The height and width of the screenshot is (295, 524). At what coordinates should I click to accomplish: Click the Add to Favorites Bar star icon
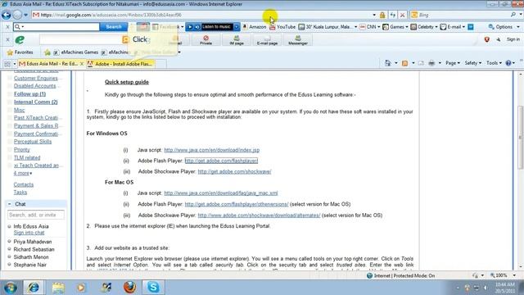(x=47, y=52)
